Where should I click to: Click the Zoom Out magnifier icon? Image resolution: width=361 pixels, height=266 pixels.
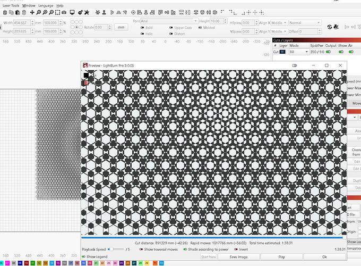(51, 12)
